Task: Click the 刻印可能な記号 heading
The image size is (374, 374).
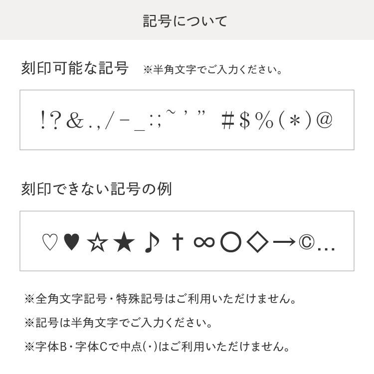Action: click(75, 68)
